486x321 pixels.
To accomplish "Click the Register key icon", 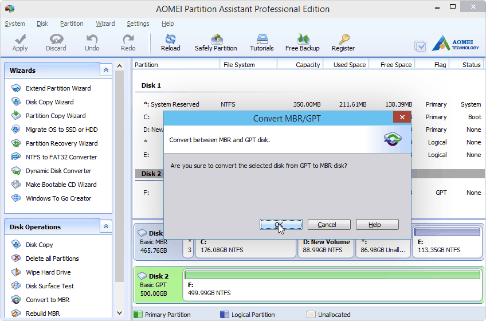I will [x=344, y=39].
